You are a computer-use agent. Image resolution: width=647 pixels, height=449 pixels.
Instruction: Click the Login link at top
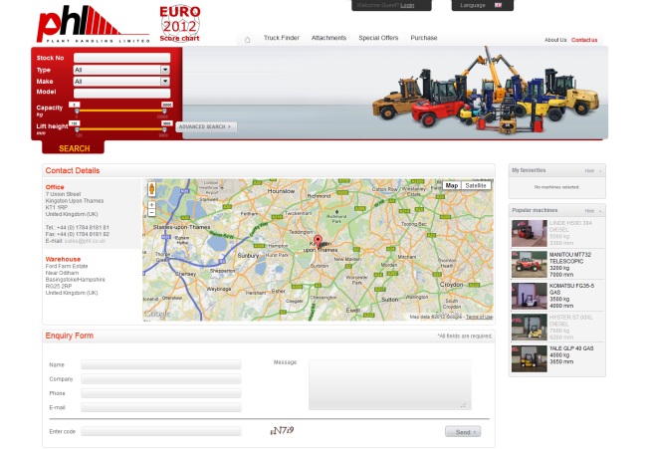[408, 5]
